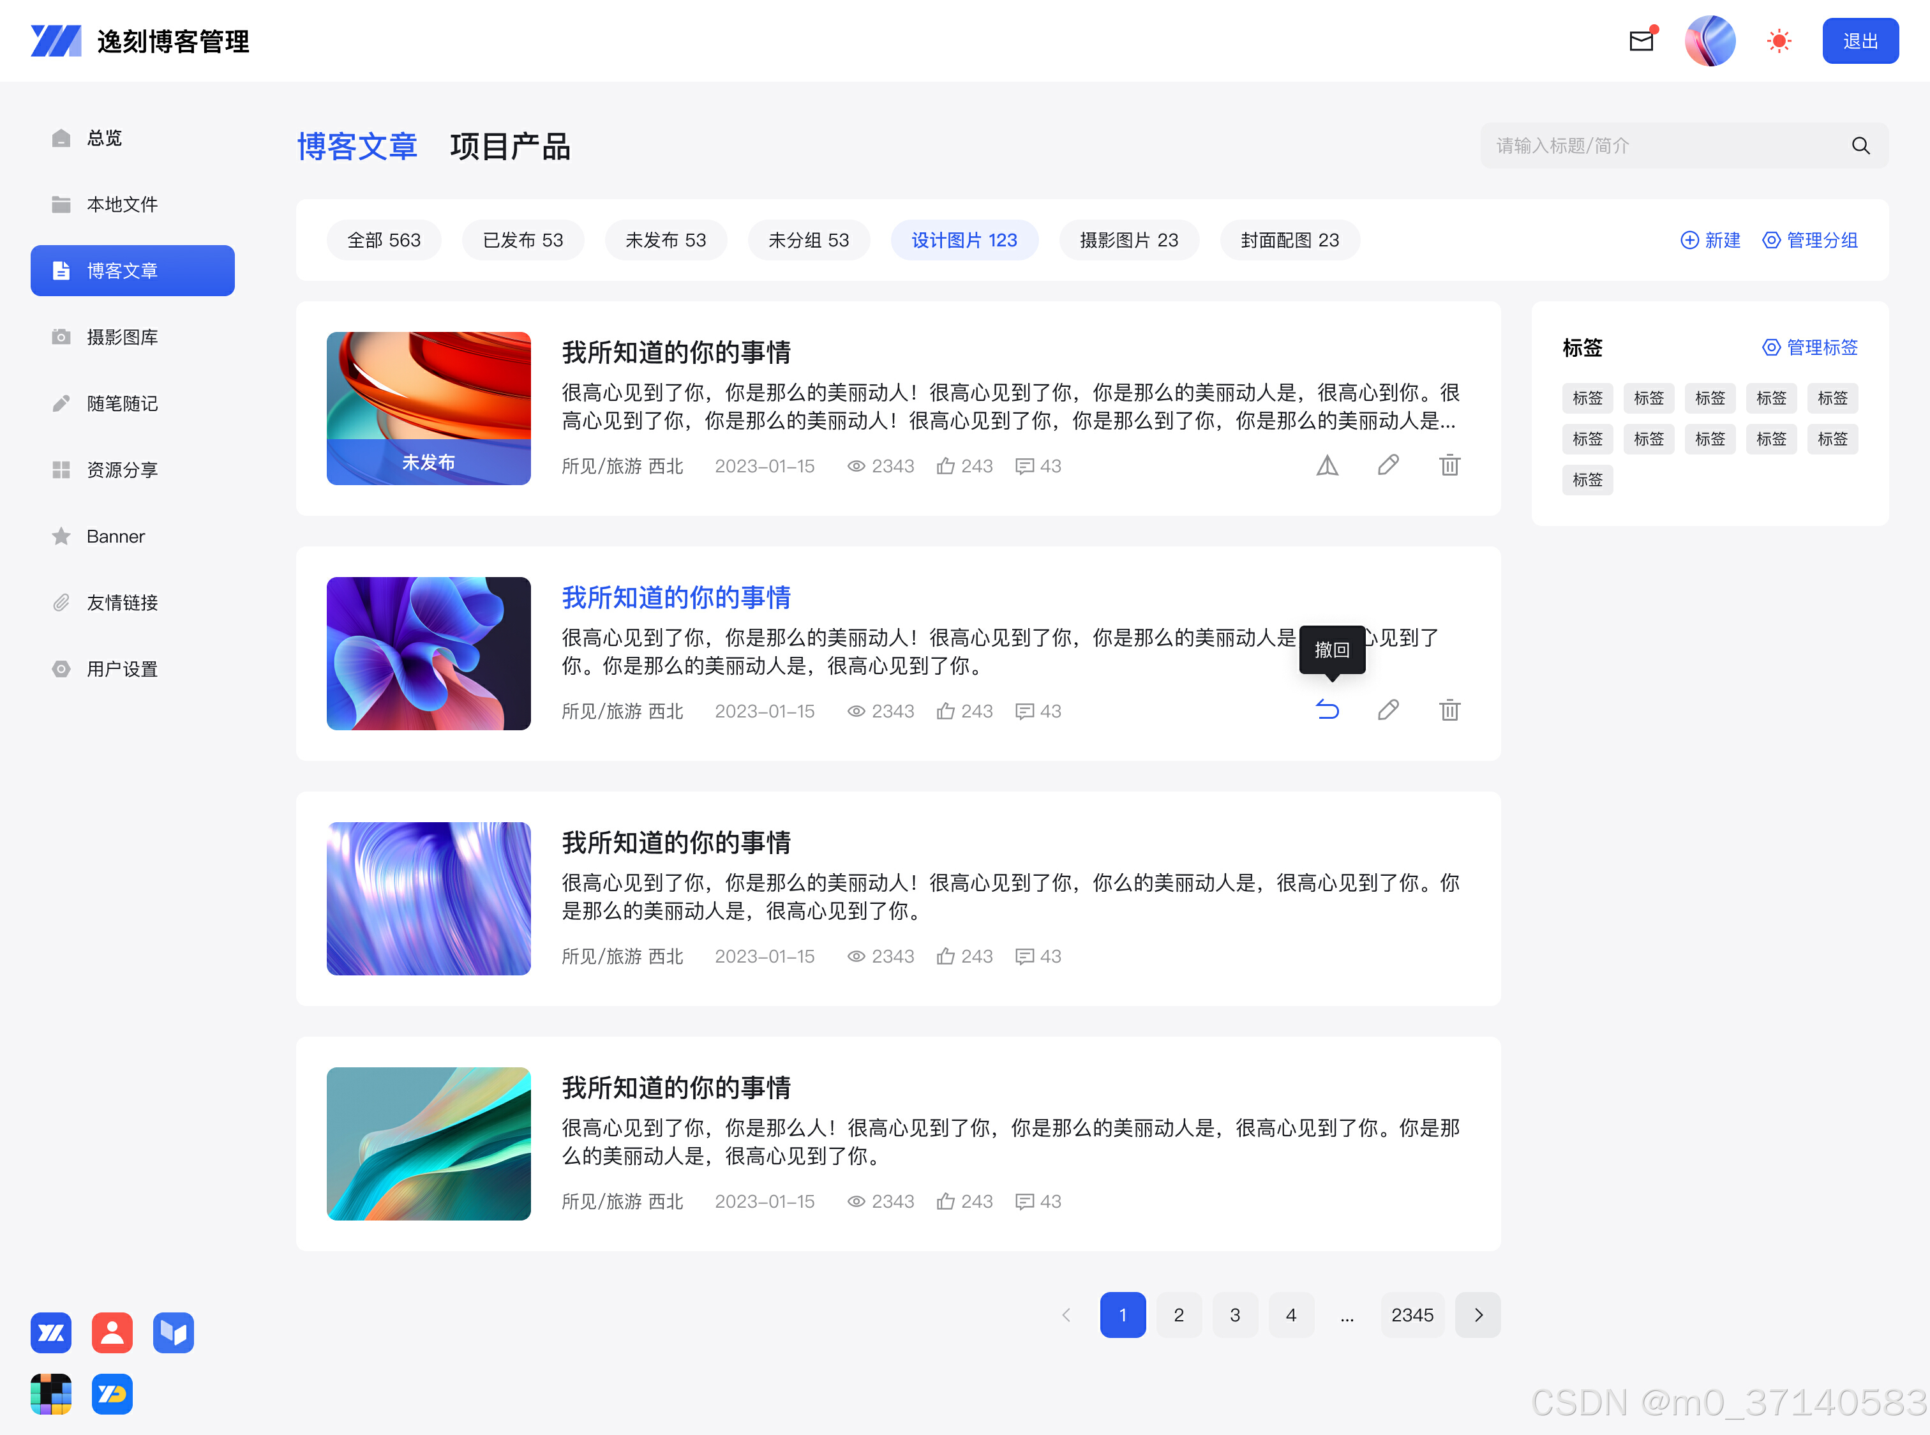Delete the second article using trash icon
The width and height of the screenshot is (1930, 1435).
tap(1448, 710)
